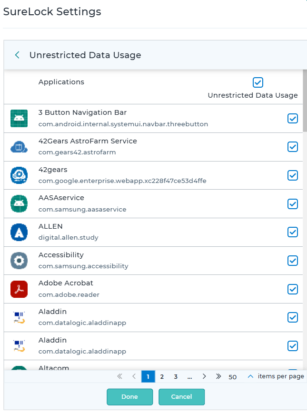Click the Cancel button
The width and height of the screenshot is (307, 415).
pyautogui.click(x=181, y=397)
